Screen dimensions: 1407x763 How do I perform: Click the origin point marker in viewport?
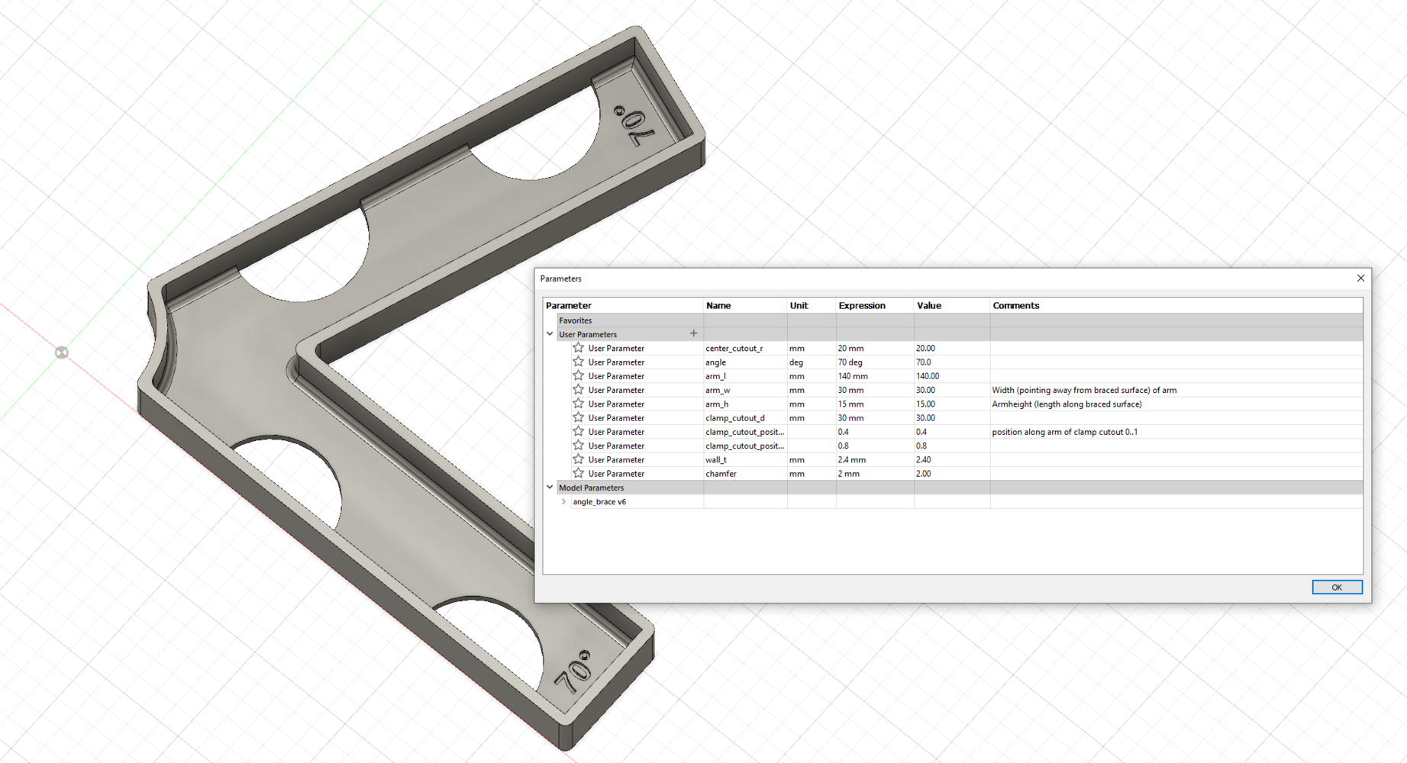click(62, 353)
